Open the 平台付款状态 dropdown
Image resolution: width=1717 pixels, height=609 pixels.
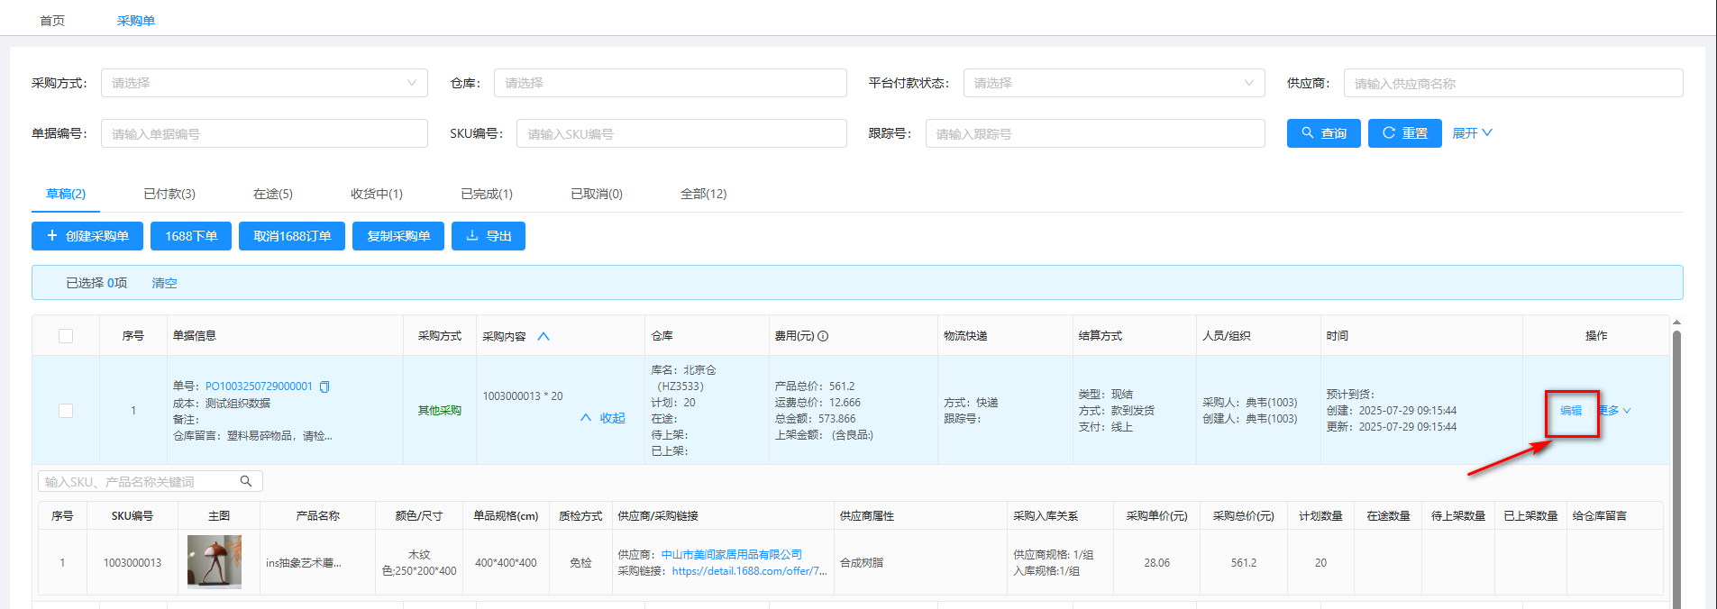(1113, 83)
